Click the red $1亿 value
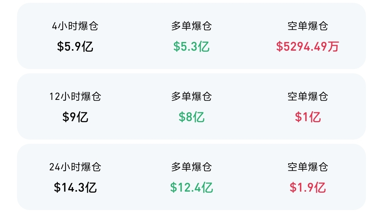The height and width of the screenshot is (215, 383). point(308,117)
